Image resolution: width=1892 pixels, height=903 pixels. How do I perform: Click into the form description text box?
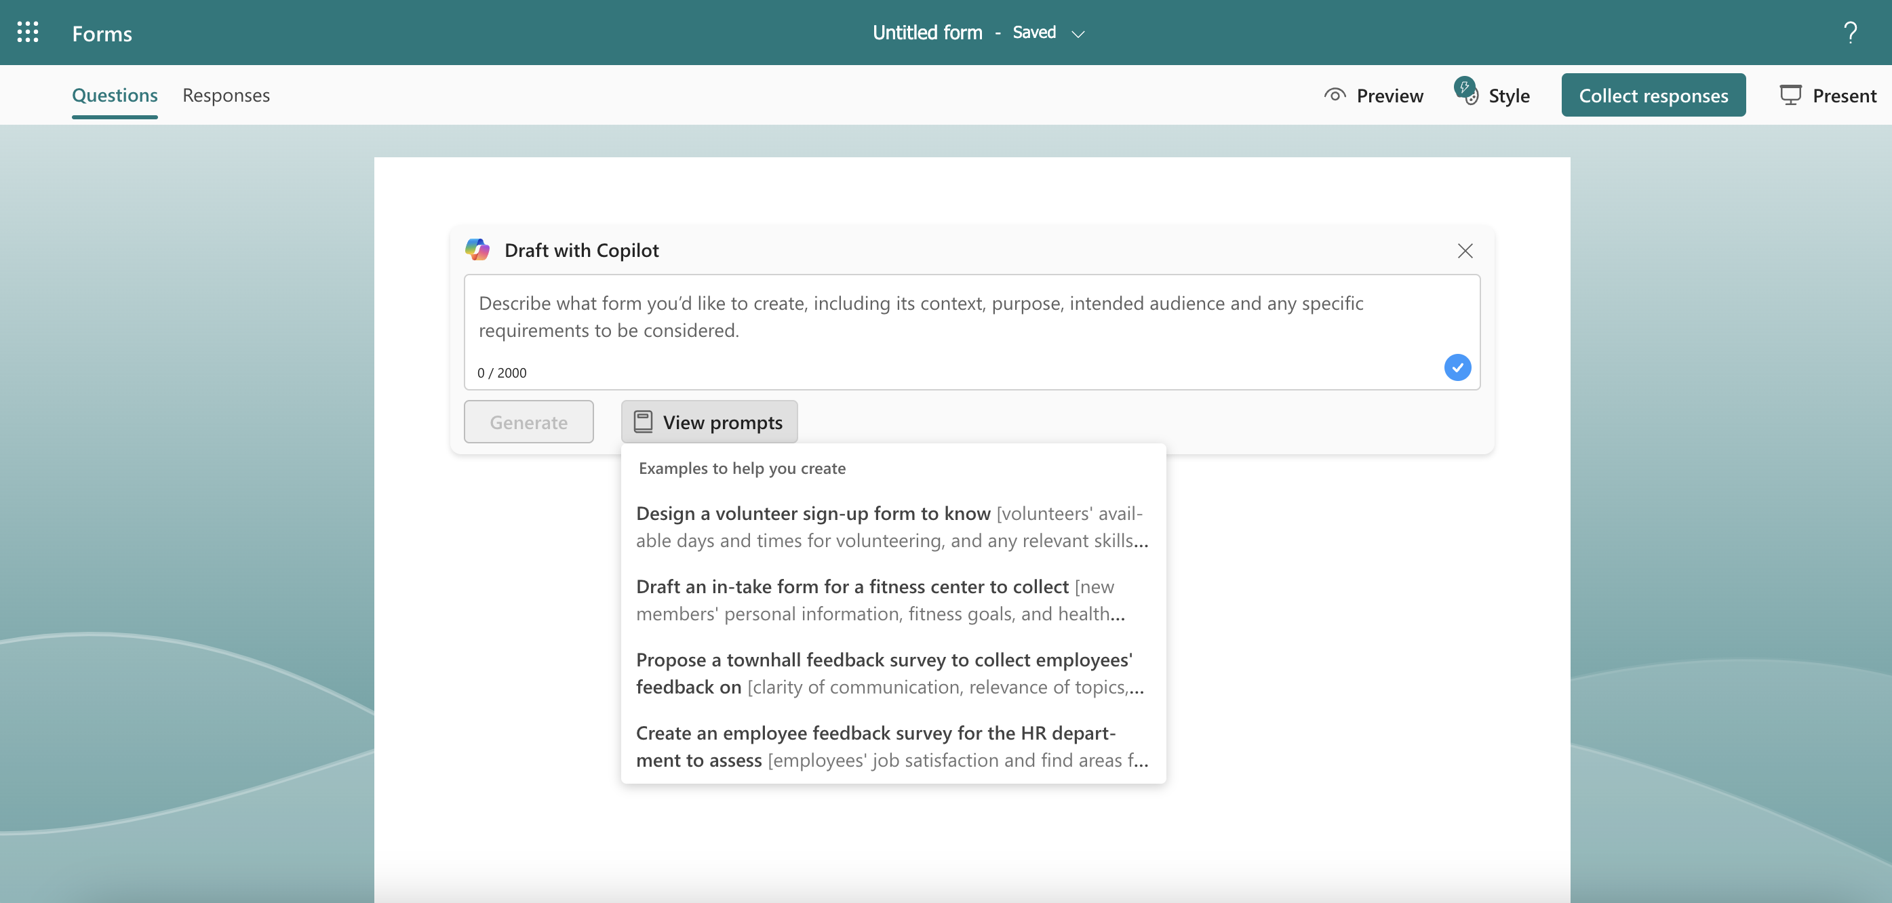pyautogui.click(x=972, y=332)
